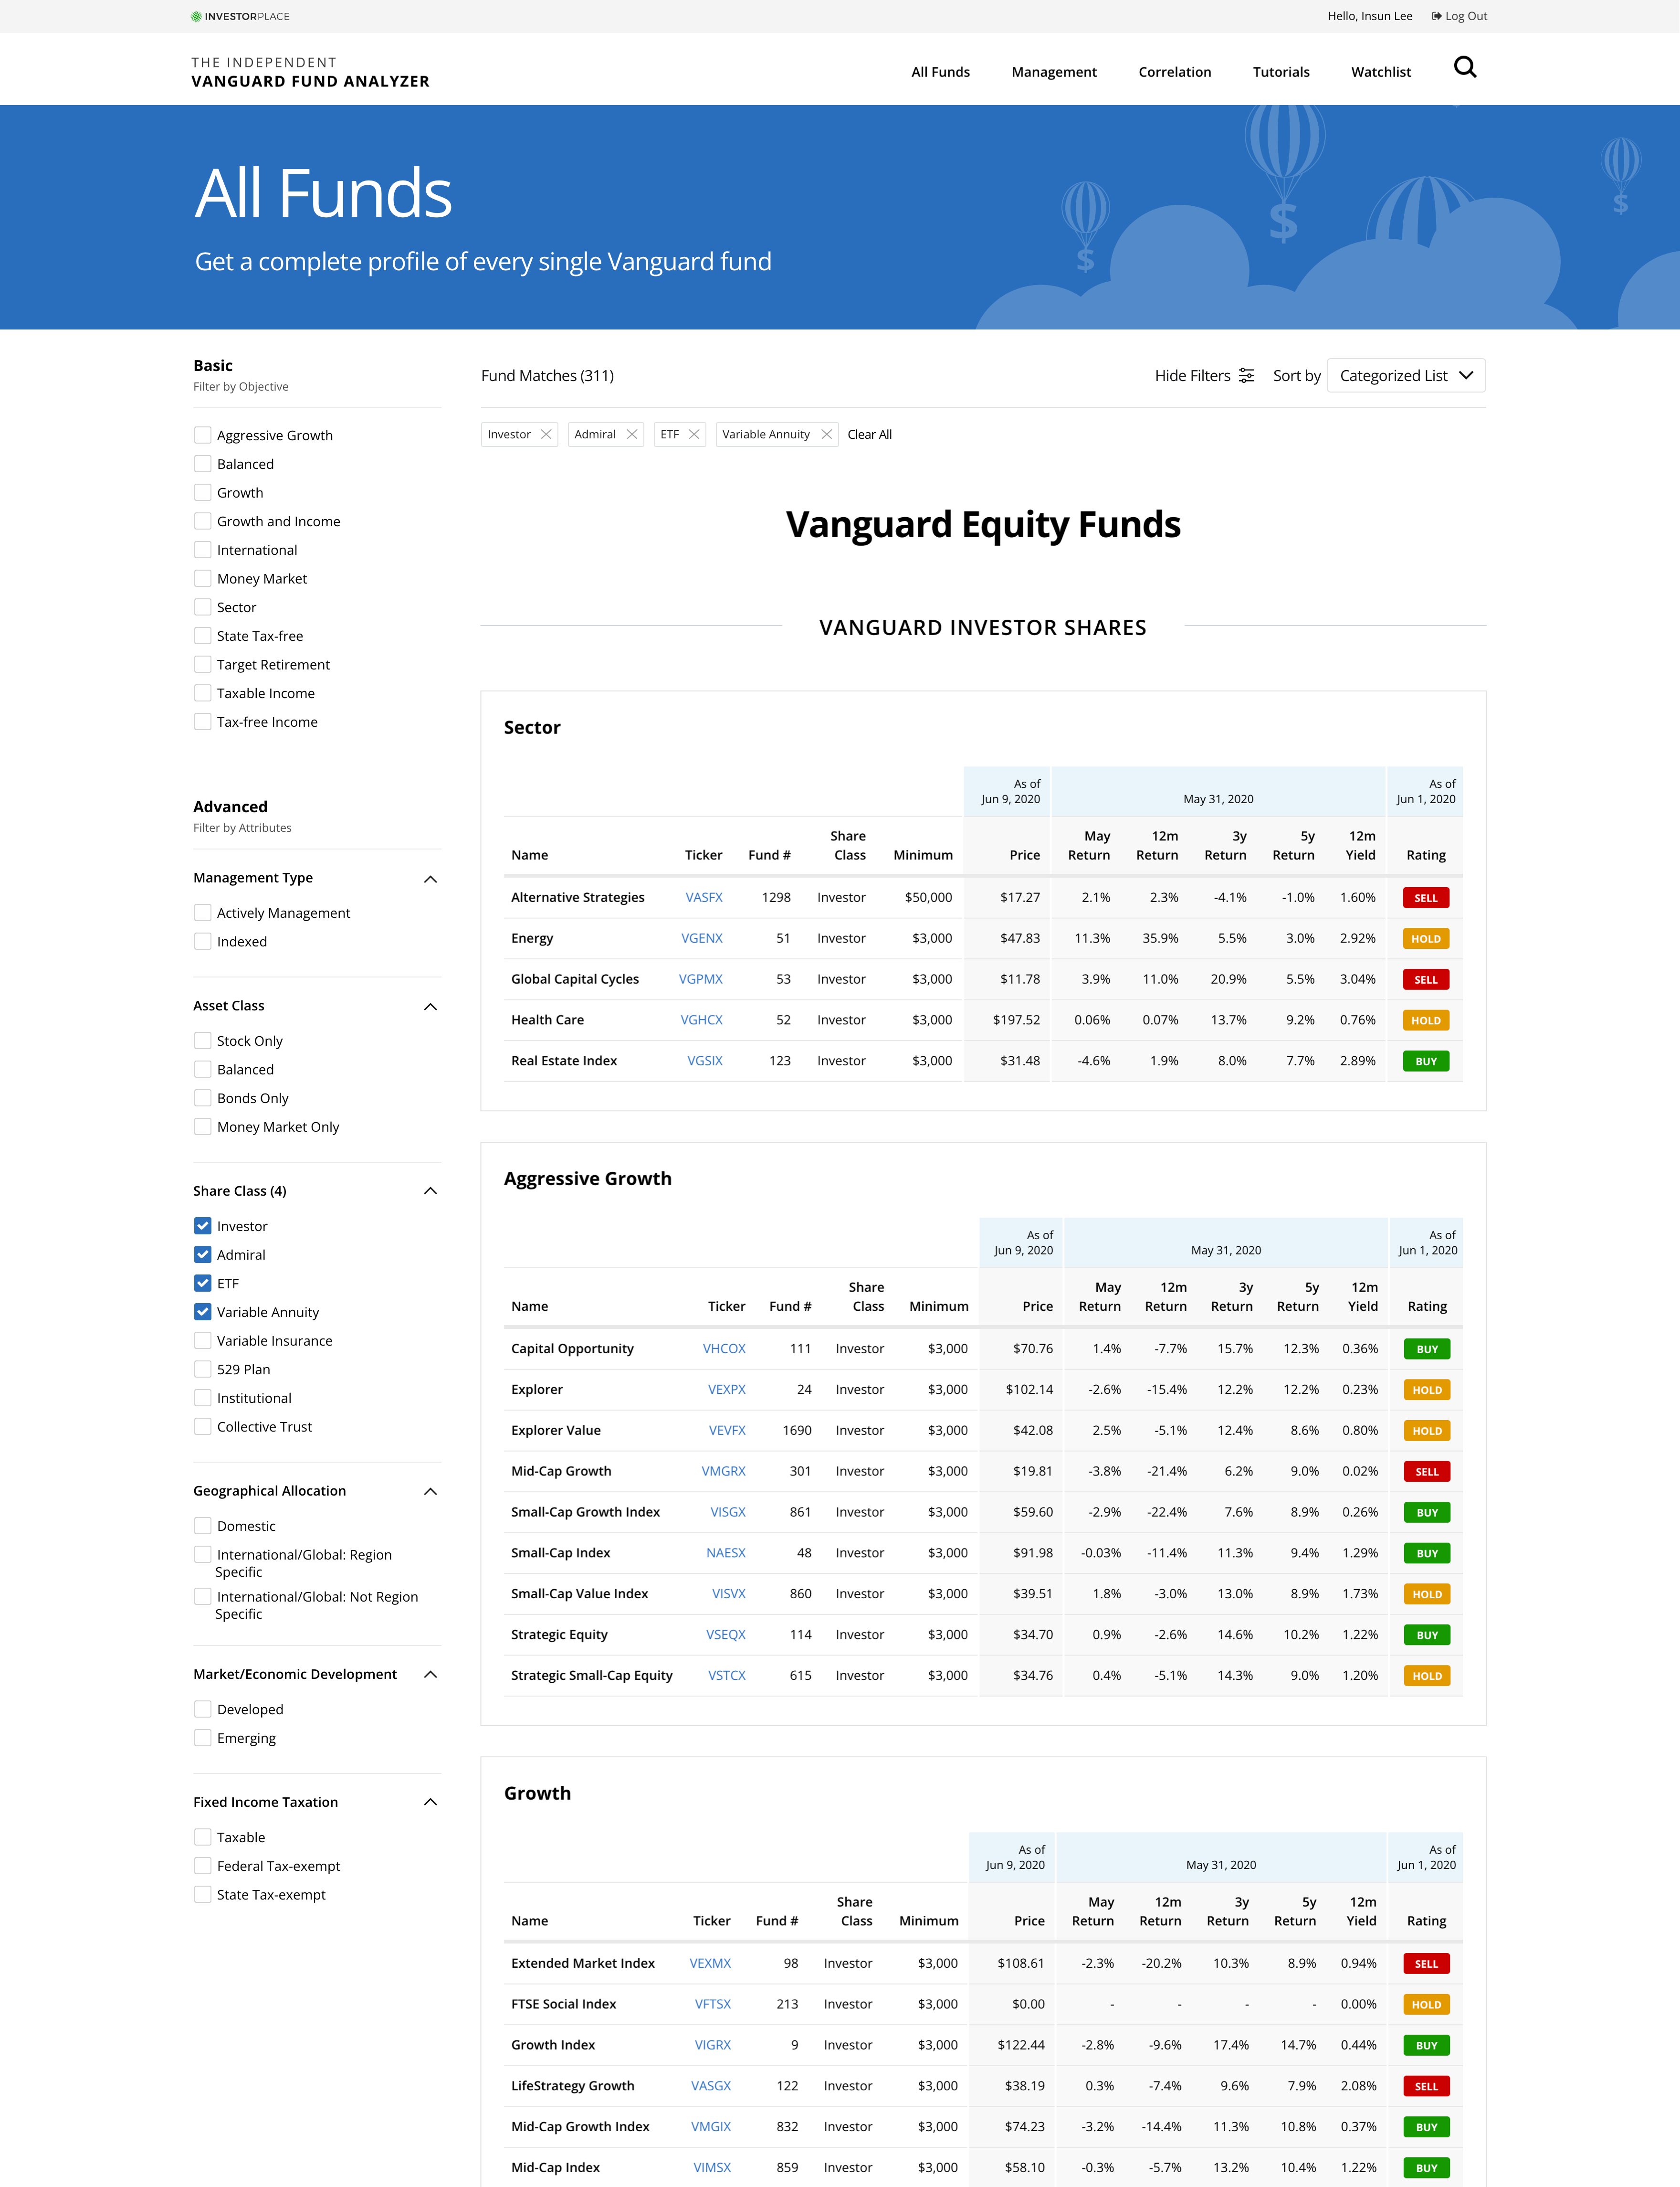Click the Hide Filters button text
Screen dimensions: 1680x2187
[x=1192, y=375]
